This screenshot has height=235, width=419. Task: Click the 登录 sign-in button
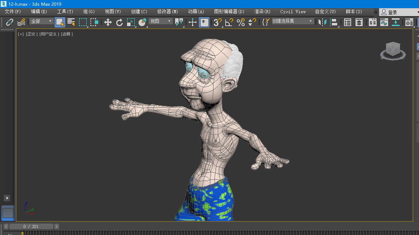click(x=389, y=12)
